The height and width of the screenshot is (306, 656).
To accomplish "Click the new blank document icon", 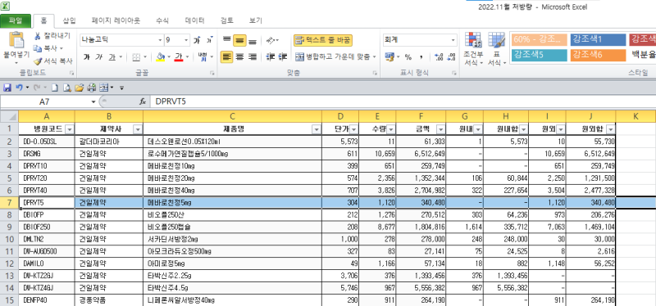I will click(54, 88).
